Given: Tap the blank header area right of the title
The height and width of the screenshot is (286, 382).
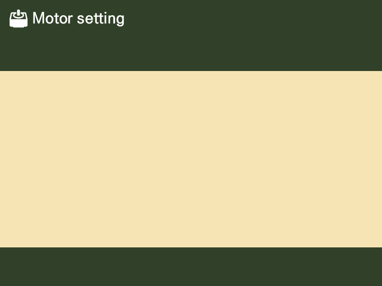Looking at the screenshot, I should coord(253,19).
